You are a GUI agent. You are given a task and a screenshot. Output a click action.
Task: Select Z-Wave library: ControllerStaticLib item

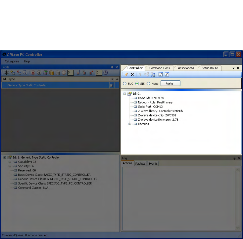(x=160, y=111)
